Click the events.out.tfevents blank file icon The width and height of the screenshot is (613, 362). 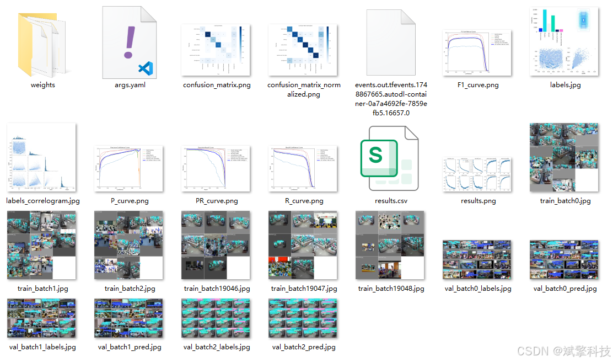tap(391, 42)
